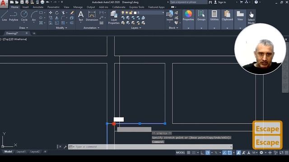
Task: Click the Select Mode button
Action: [251, 17]
